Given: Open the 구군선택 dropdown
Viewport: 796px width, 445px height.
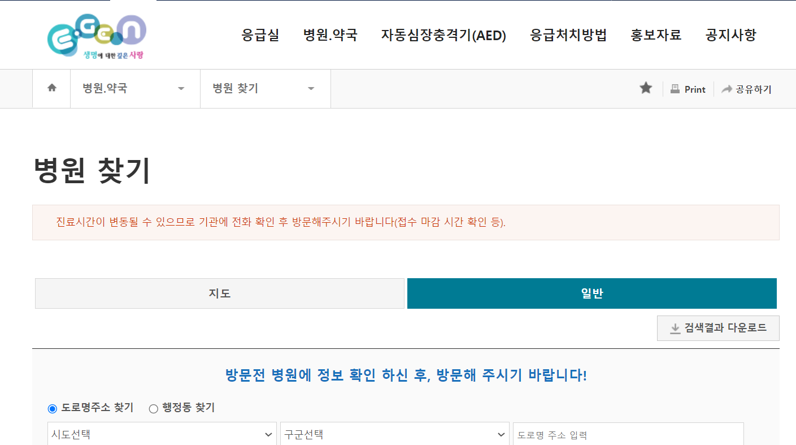Looking at the screenshot, I should click(394, 434).
